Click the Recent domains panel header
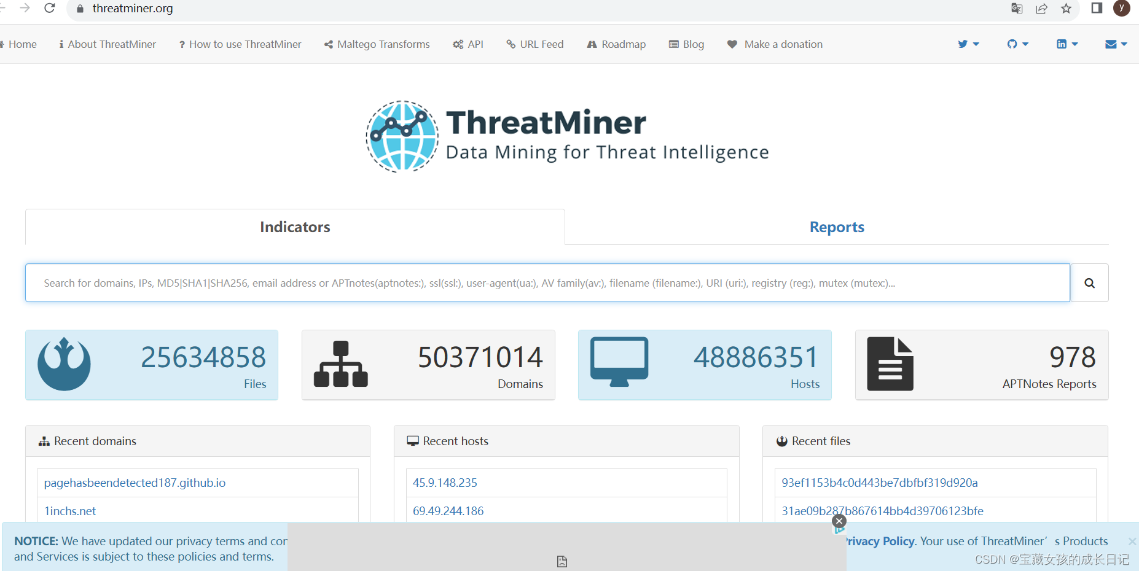This screenshot has height=571, width=1139. tap(198, 441)
